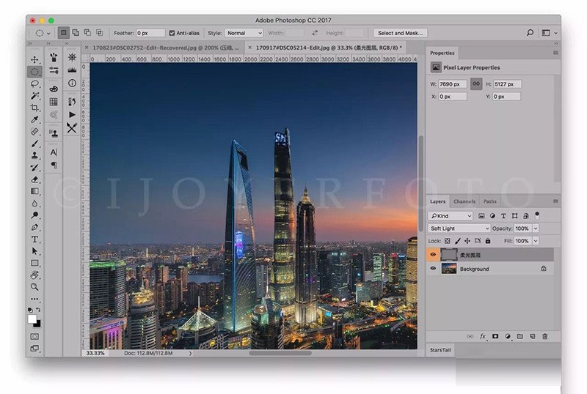Switch to the Channels tab
The width and height of the screenshot is (587, 394).
[464, 201]
